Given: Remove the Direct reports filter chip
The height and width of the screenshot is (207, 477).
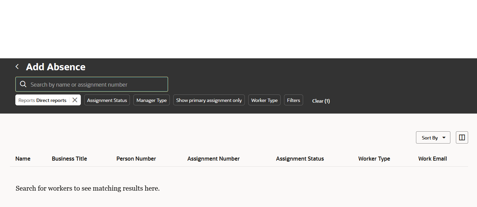Looking at the screenshot, I should pos(75,100).
